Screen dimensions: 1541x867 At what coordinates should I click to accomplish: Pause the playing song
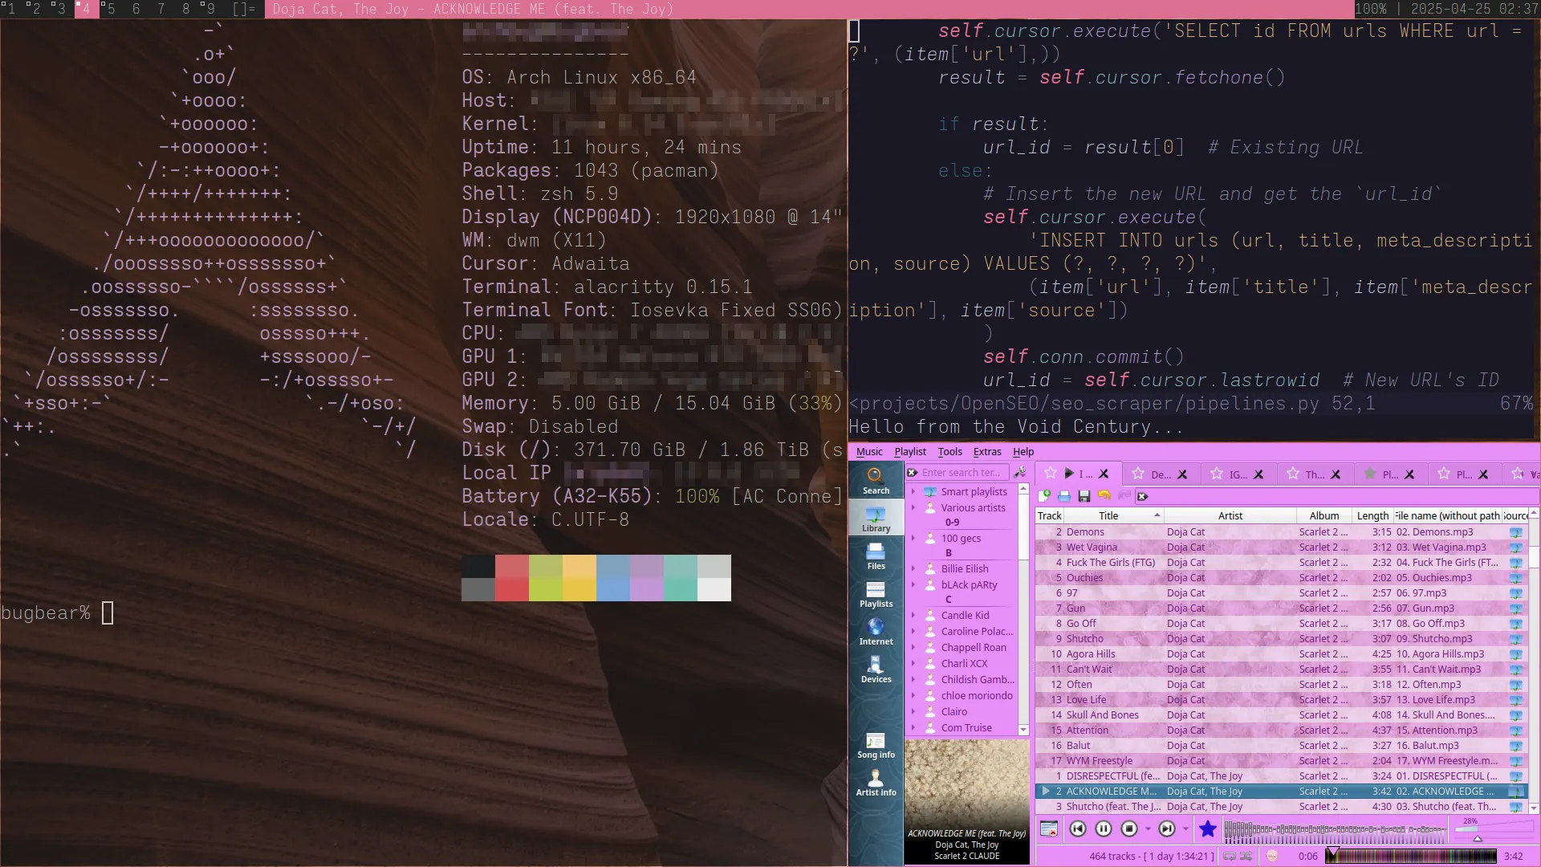click(1104, 829)
